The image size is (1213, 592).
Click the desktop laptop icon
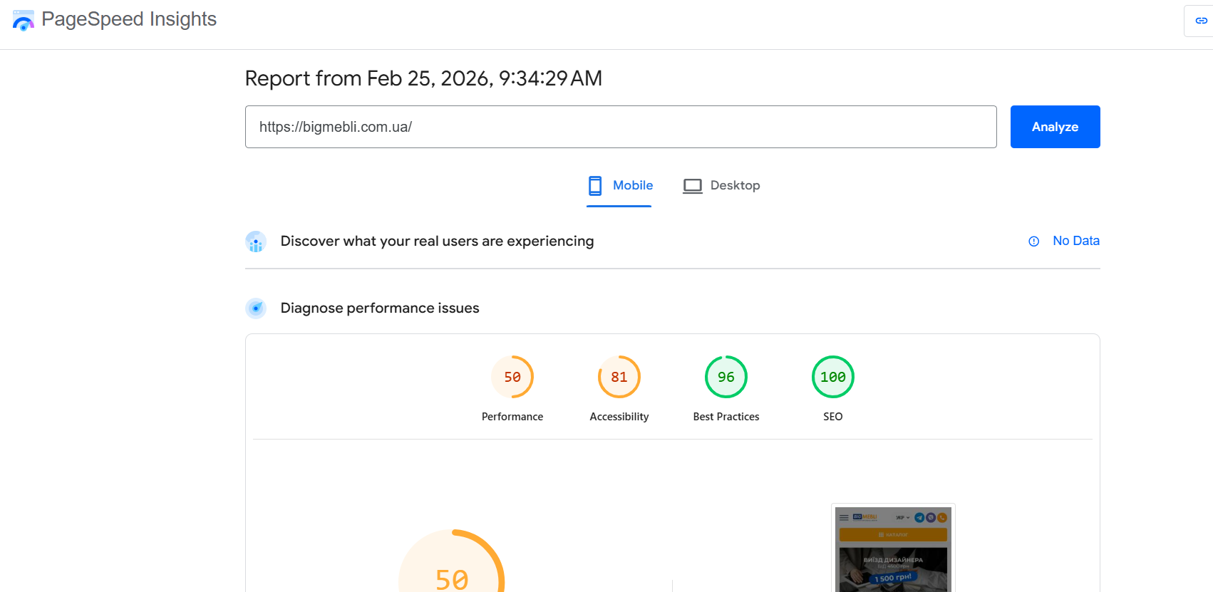692,186
